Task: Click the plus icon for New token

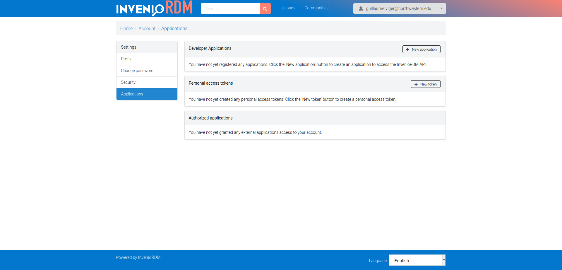Action: click(416, 84)
